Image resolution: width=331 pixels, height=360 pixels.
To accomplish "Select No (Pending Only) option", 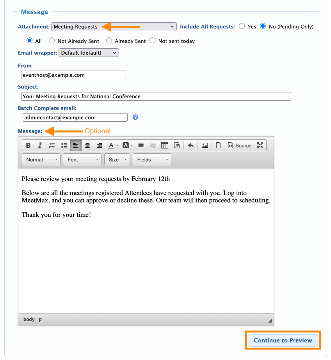I will tap(263, 26).
